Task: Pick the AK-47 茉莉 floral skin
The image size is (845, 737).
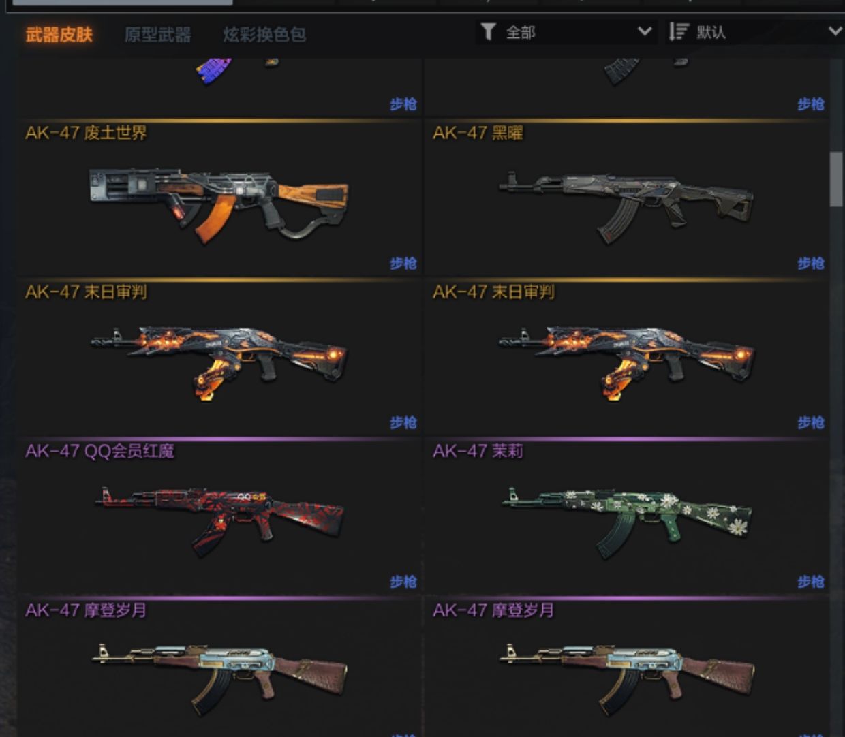Action: [626, 516]
